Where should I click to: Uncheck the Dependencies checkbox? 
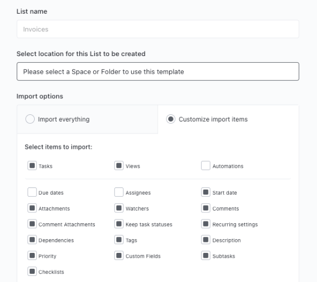click(x=32, y=240)
